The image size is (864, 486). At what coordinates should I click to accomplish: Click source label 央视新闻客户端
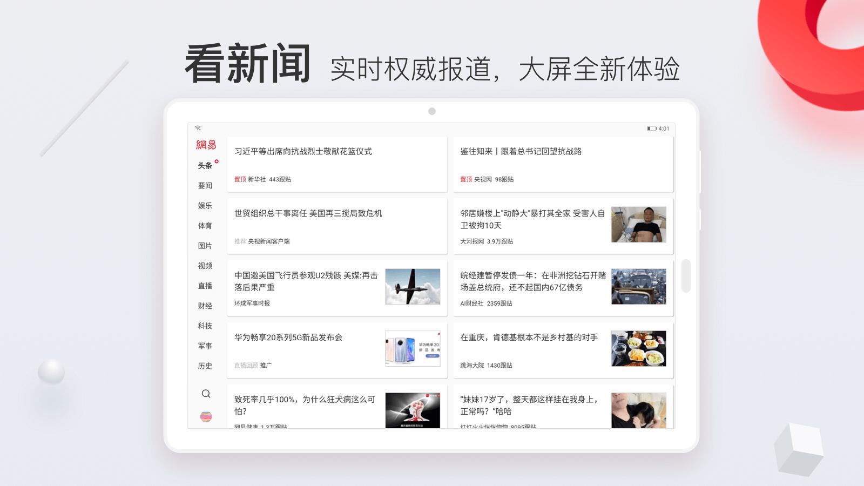[269, 241]
